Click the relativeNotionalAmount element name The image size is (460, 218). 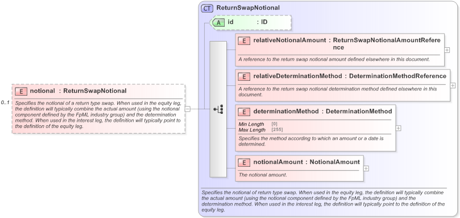pyautogui.click(x=289, y=40)
